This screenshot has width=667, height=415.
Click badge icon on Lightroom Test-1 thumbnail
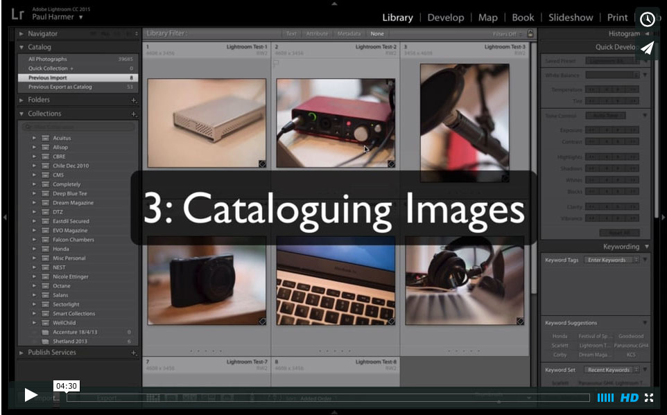click(x=262, y=164)
